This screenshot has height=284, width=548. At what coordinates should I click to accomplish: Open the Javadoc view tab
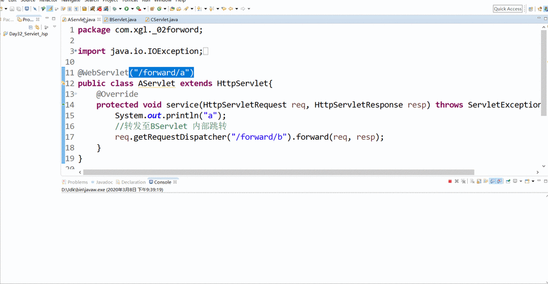pyautogui.click(x=102, y=182)
